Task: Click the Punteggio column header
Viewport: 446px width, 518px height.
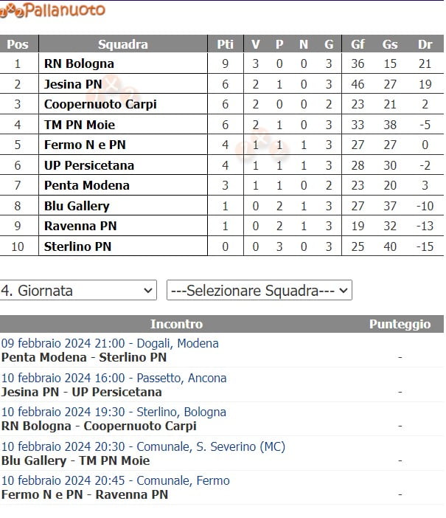Action: [x=400, y=324]
